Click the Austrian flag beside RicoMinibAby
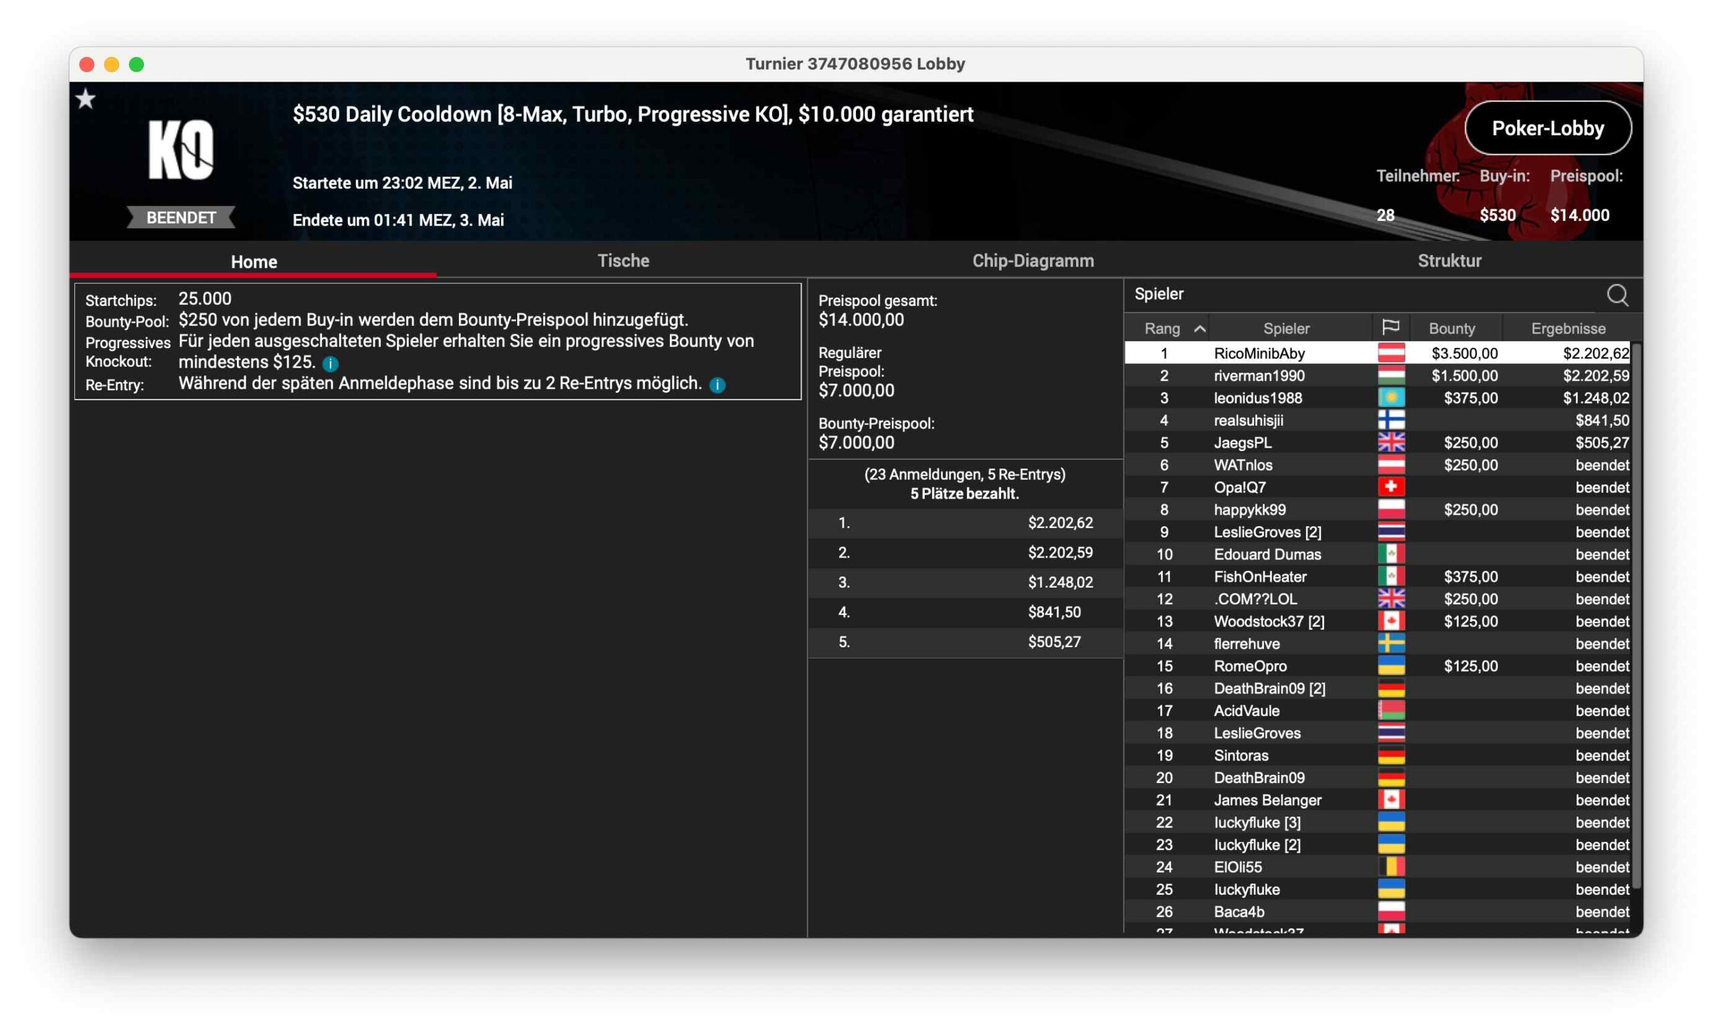The width and height of the screenshot is (1713, 1030). pyautogui.click(x=1390, y=353)
